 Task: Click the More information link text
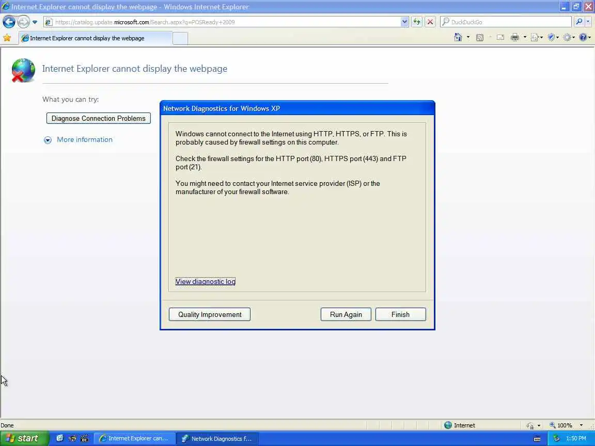(x=85, y=139)
